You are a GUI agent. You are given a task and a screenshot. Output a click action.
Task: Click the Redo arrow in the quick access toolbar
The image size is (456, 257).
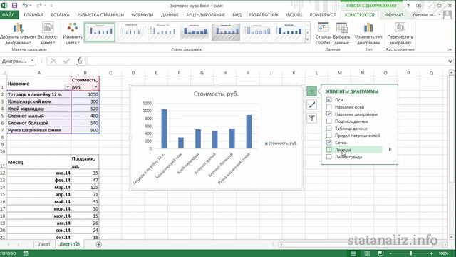39,5
